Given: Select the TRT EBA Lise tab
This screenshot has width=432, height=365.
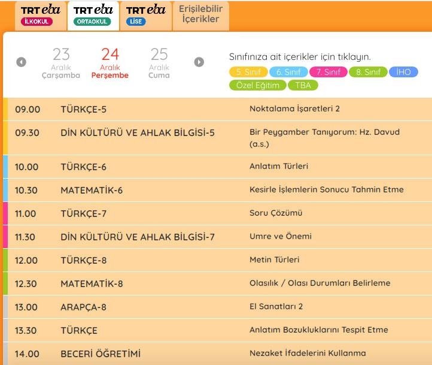Looking at the screenshot, I should (147, 16).
